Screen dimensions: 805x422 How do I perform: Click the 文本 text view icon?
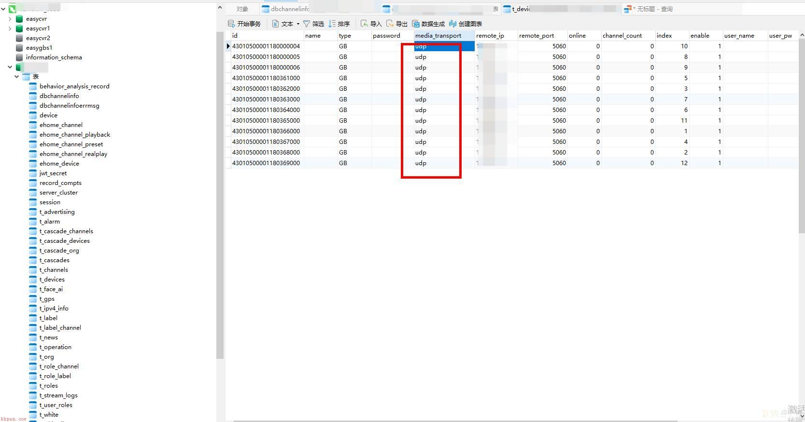pyautogui.click(x=275, y=24)
